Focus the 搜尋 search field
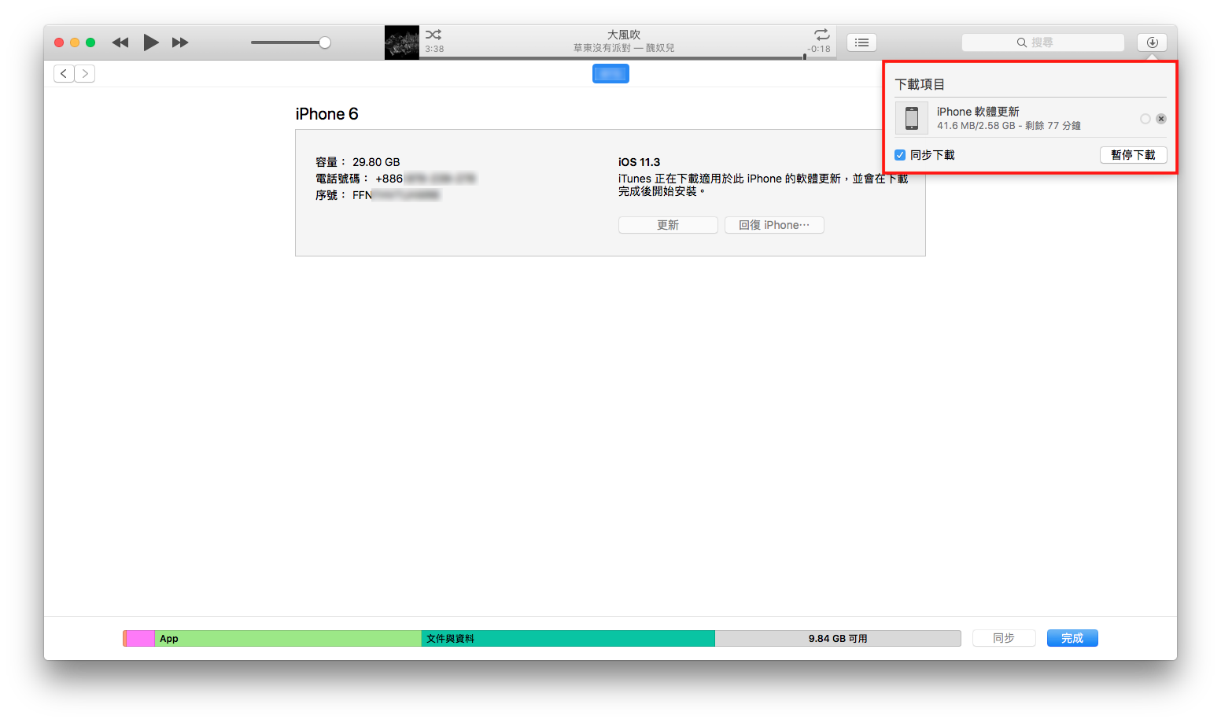The image size is (1221, 723). click(x=1043, y=42)
